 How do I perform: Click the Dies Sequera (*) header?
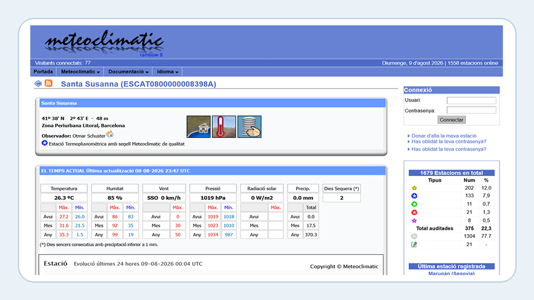coord(342,188)
